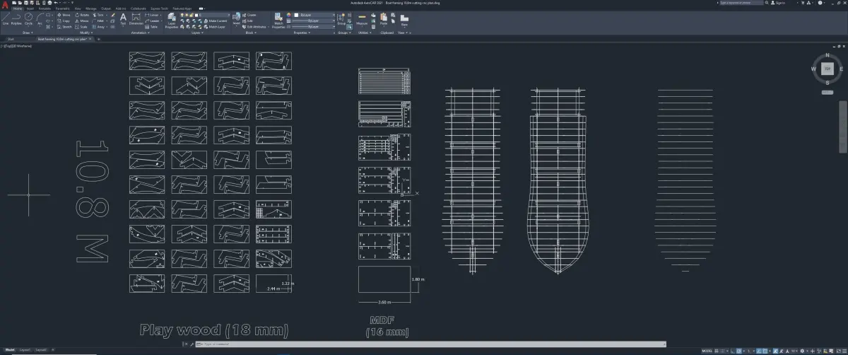Select the Arc tool

40,18
